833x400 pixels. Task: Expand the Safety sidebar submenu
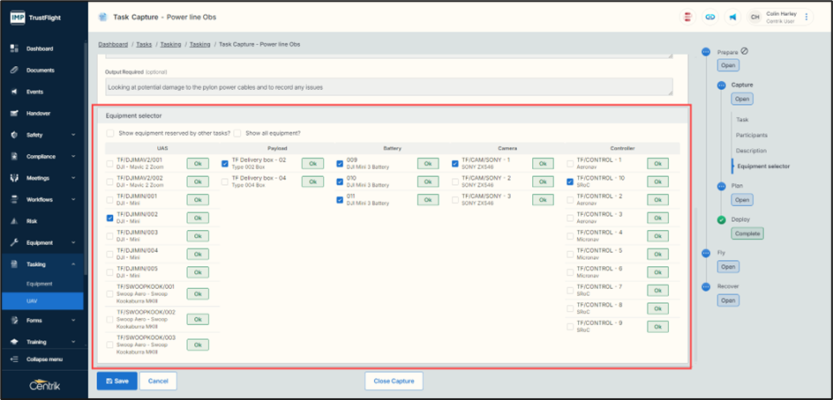click(73, 135)
